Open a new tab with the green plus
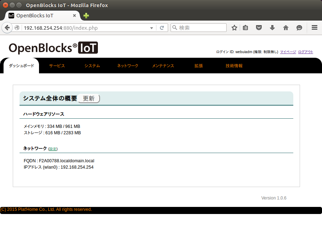322x231 pixels. 86,16
